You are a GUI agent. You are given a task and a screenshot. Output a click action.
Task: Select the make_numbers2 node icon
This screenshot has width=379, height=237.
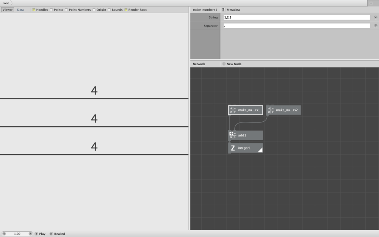[x=271, y=110]
